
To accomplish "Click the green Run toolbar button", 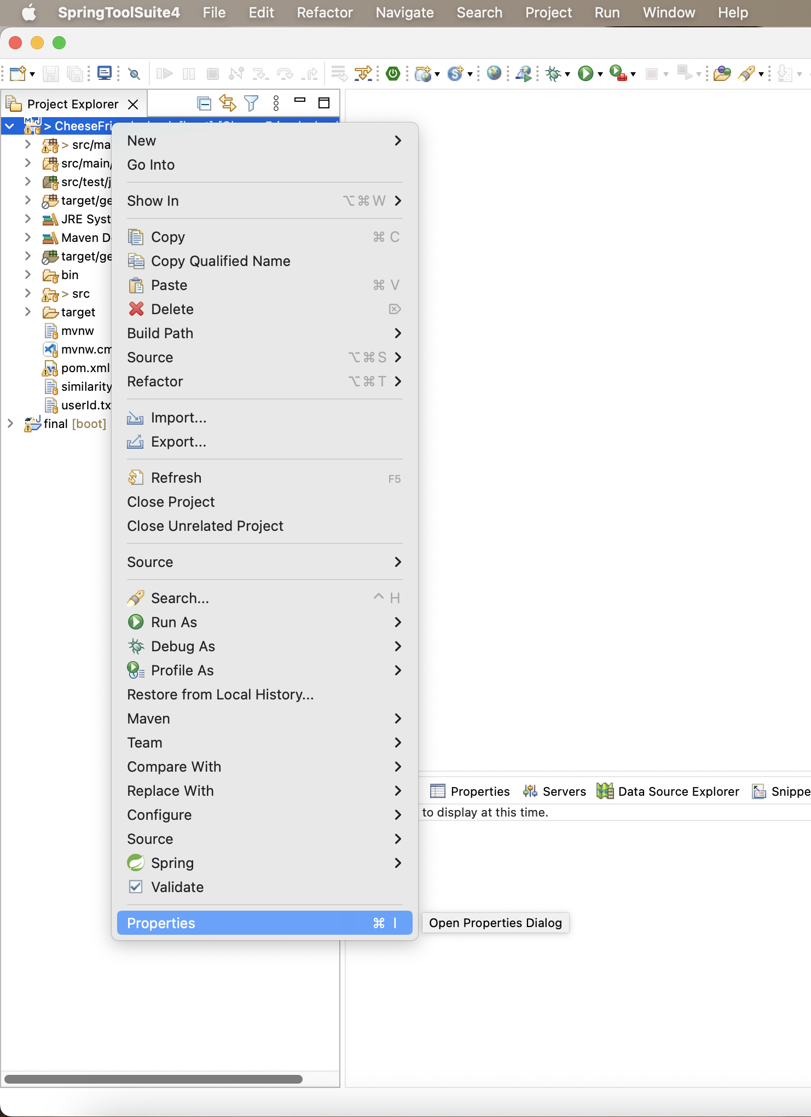I will click(586, 73).
